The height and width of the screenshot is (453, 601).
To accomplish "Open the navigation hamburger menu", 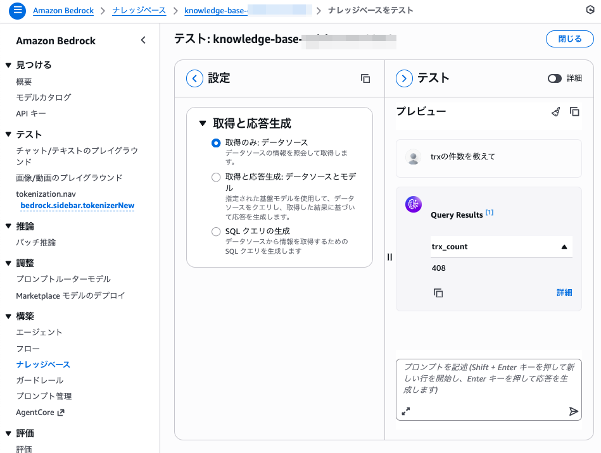I will (x=16, y=10).
